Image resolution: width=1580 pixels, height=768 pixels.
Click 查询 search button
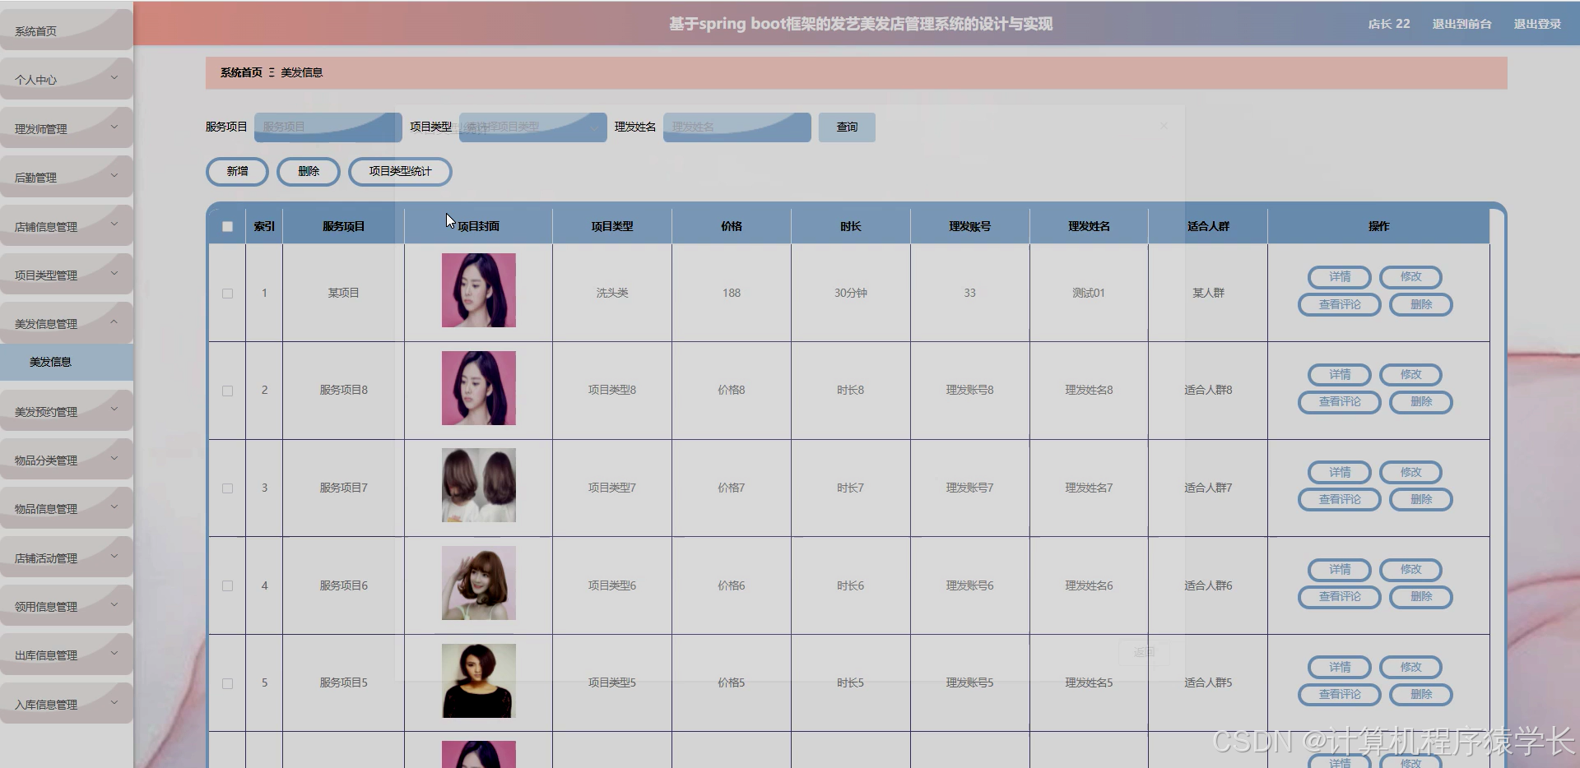tap(847, 127)
